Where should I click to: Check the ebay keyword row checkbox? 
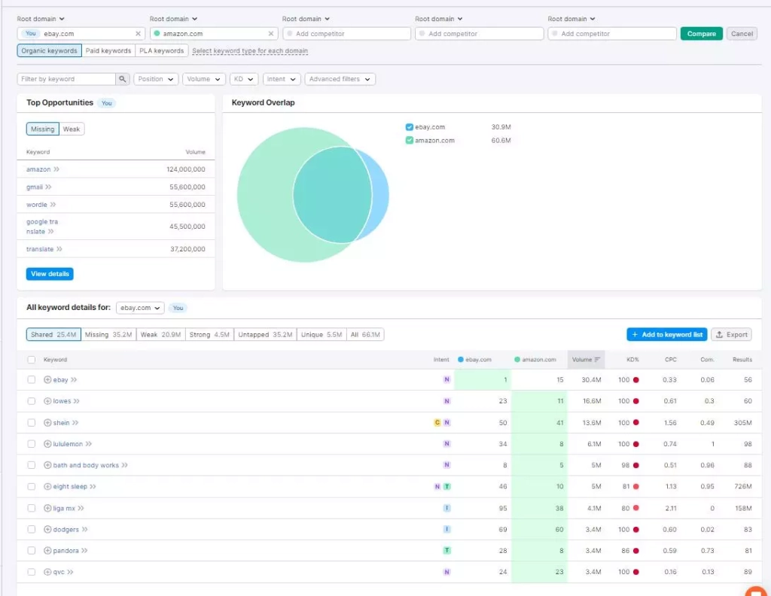coord(32,380)
